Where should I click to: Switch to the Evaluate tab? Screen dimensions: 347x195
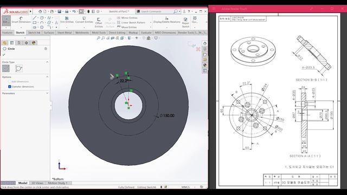(146, 32)
